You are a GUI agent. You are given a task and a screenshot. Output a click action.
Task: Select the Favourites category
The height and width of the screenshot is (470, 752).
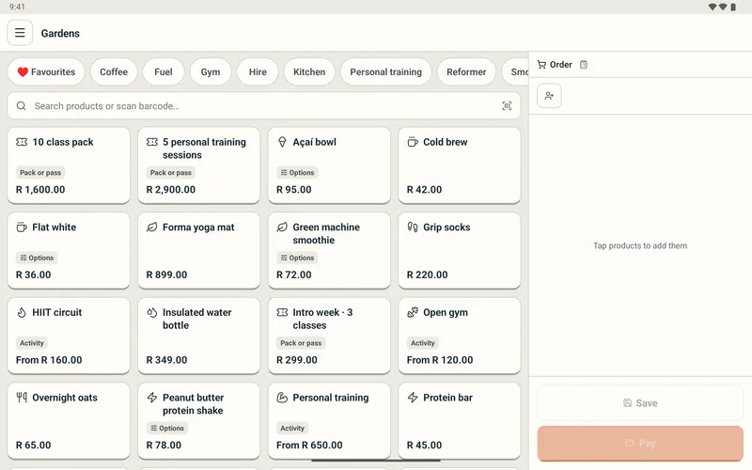(x=46, y=72)
